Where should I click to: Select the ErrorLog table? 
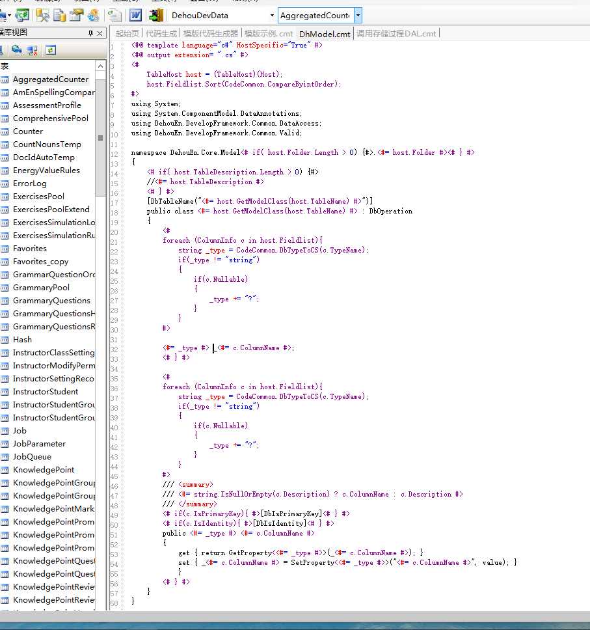click(30, 184)
